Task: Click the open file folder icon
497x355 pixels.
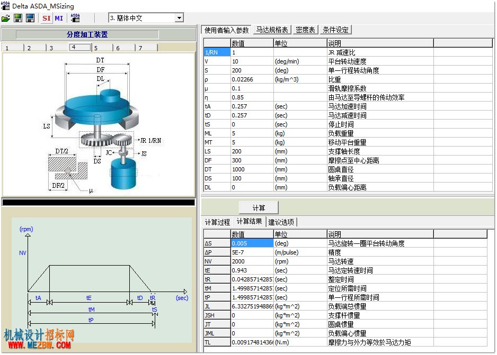Action: click(6, 19)
